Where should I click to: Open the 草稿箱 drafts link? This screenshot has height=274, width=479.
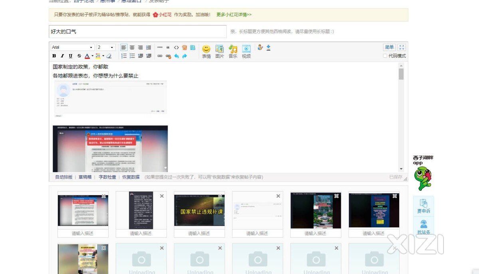(85, 177)
